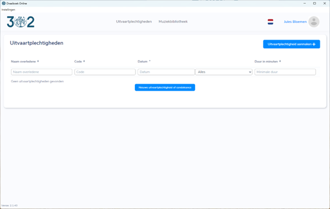Click Uitvaartplechtigheid aanmaken button
Viewport: 330px width, 209px height.
tap(292, 44)
